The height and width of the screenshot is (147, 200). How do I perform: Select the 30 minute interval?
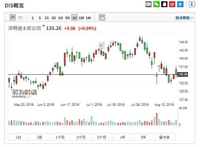tap(53, 18)
